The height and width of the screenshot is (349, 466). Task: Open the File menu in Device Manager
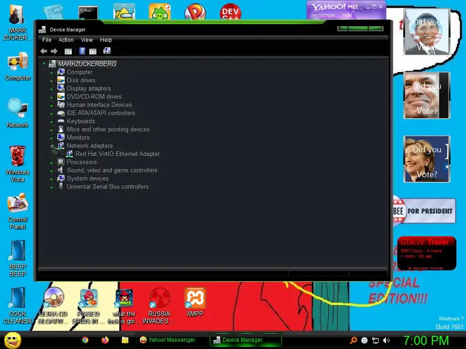tap(47, 40)
